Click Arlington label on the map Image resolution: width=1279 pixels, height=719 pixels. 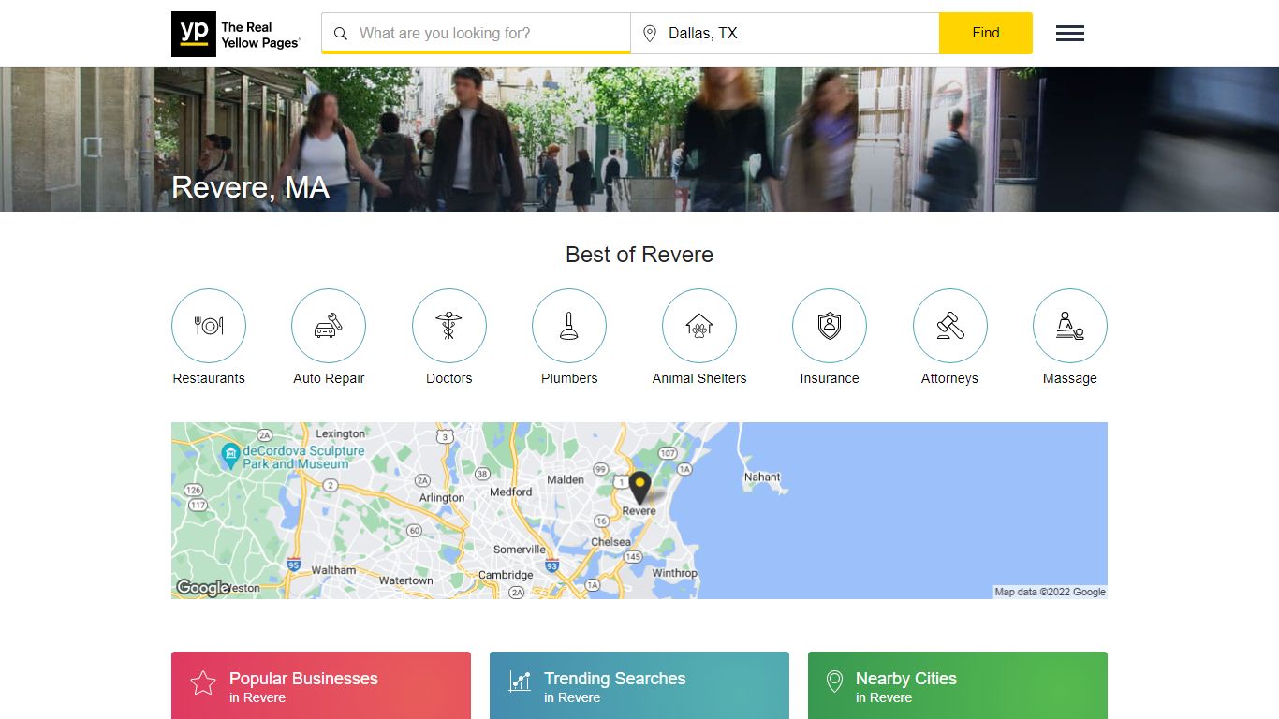click(442, 497)
